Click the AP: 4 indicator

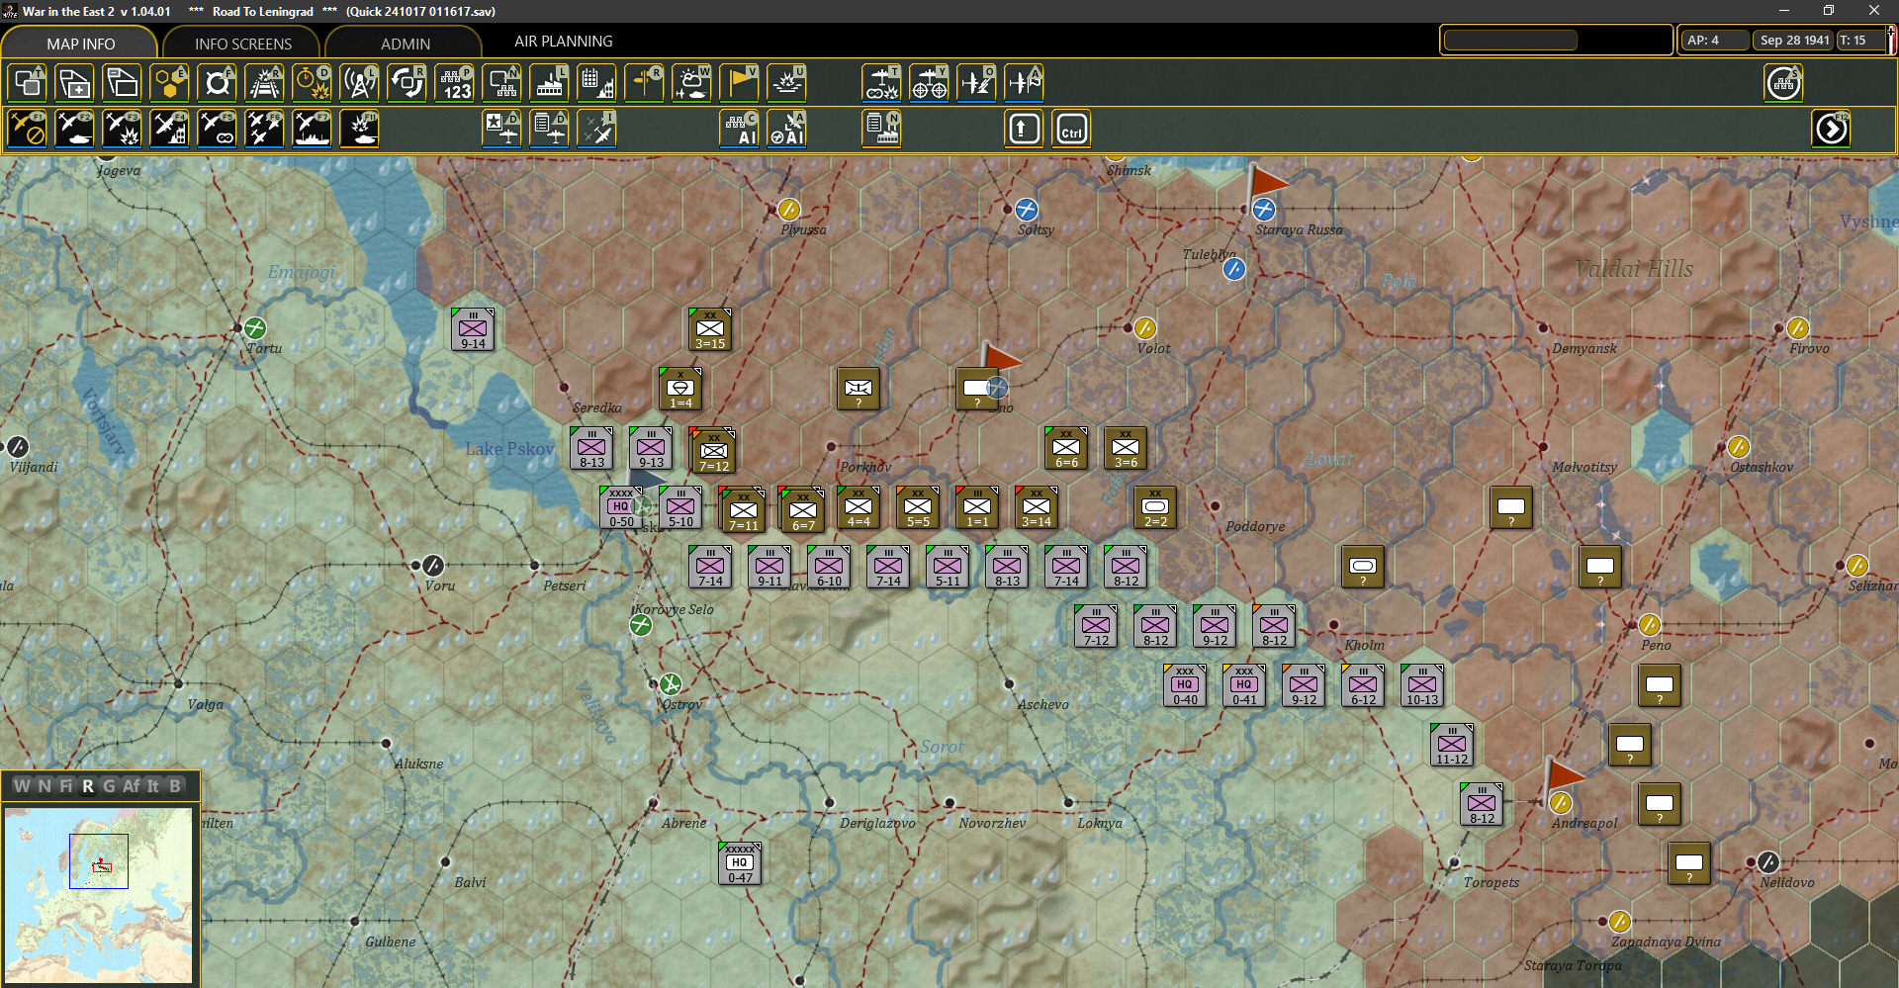(x=1714, y=41)
